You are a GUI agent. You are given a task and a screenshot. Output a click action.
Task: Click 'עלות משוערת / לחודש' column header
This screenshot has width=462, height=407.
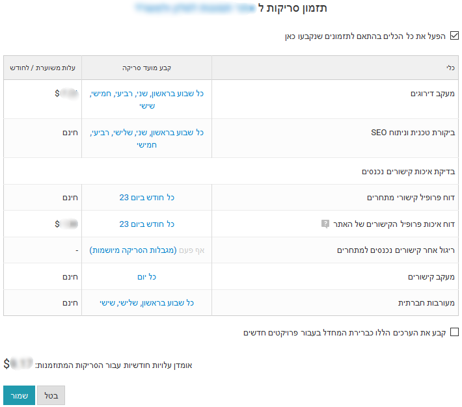(x=42, y=68)
